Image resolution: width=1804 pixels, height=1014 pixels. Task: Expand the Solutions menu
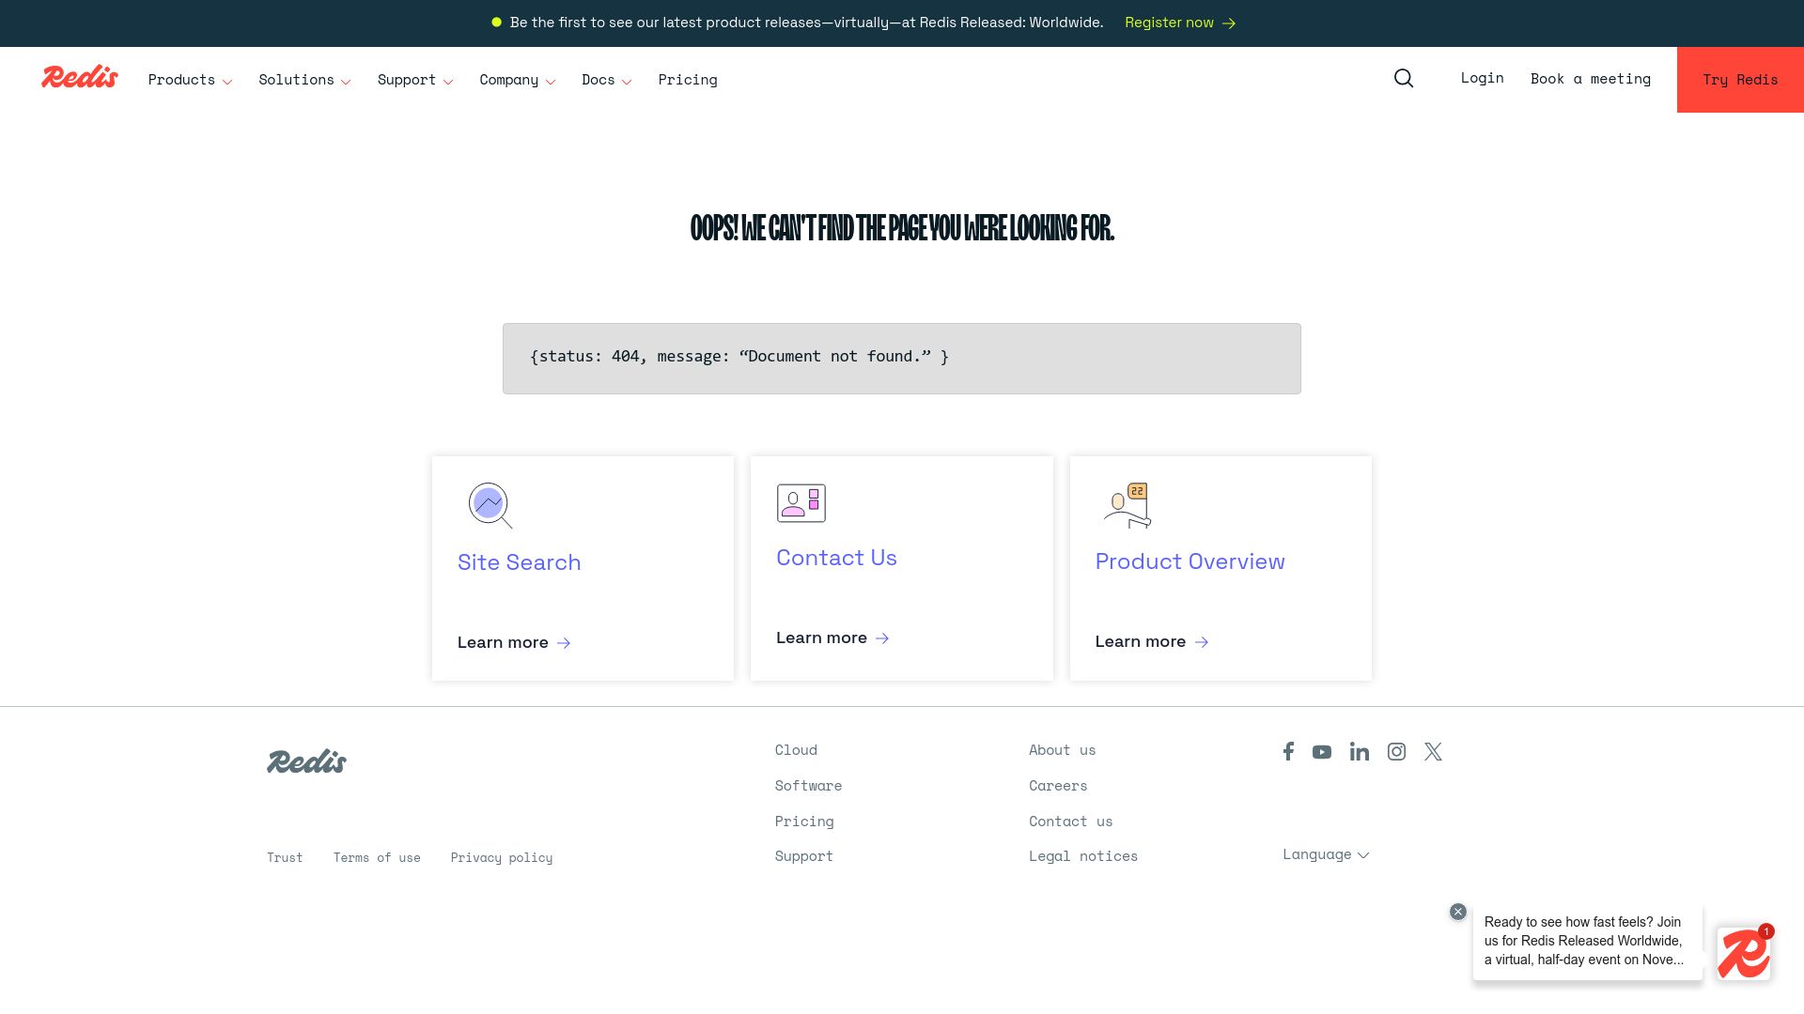(x=304, y=80)
